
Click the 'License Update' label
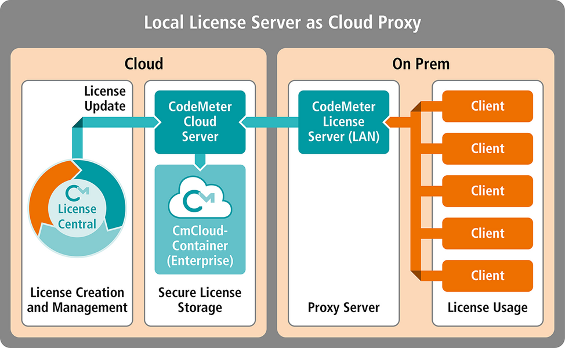(x=105, y=99)
